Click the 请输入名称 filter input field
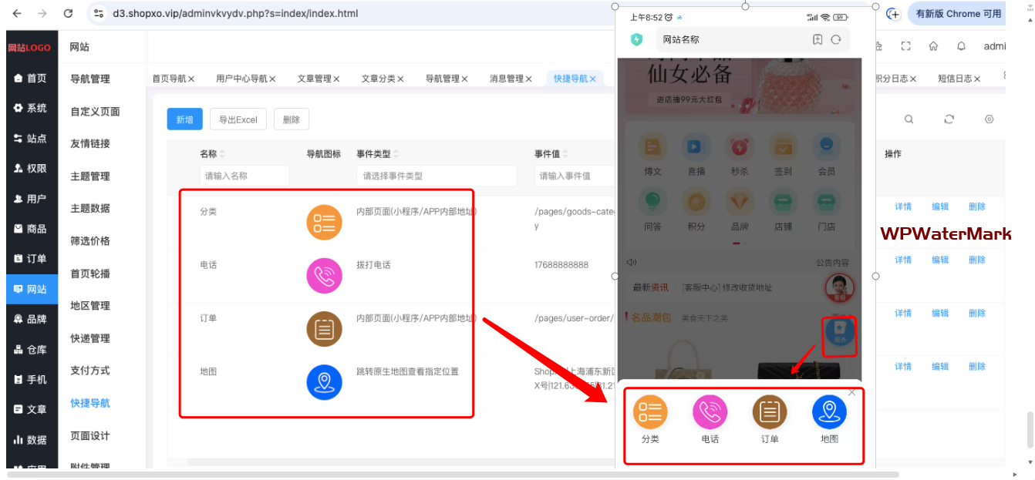Image resolution: width=1035 pixels, height=480 pixels. point(244,176)
